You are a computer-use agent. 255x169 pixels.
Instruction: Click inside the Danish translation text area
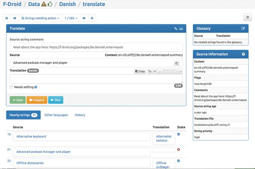point(96,79)
